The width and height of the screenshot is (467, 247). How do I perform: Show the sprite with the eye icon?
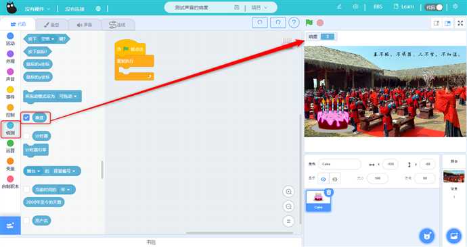coord(323,179)
